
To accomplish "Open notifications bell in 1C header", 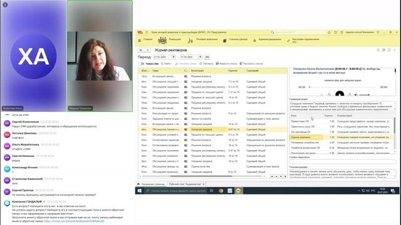I will [329, 32].
